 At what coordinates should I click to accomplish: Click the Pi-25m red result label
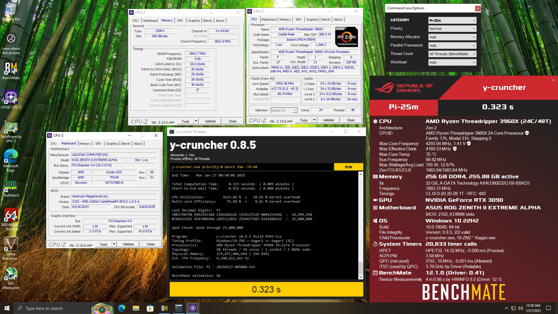pyautogui.click(x=404, y=108)
